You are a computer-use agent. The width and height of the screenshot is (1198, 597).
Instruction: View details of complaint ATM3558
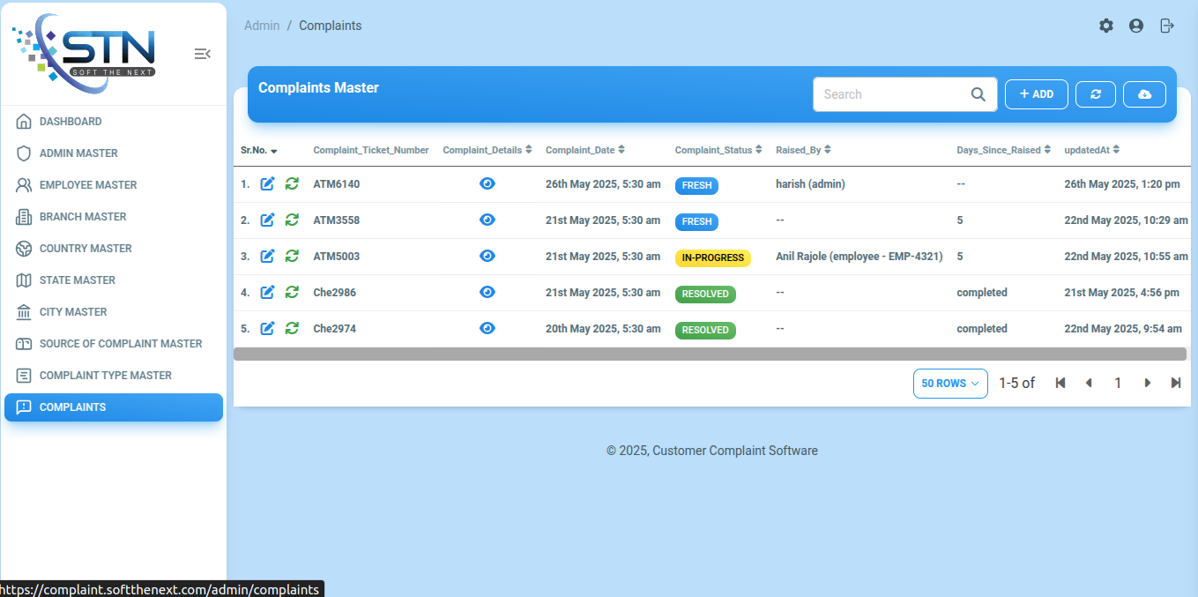tap(487, 220)
